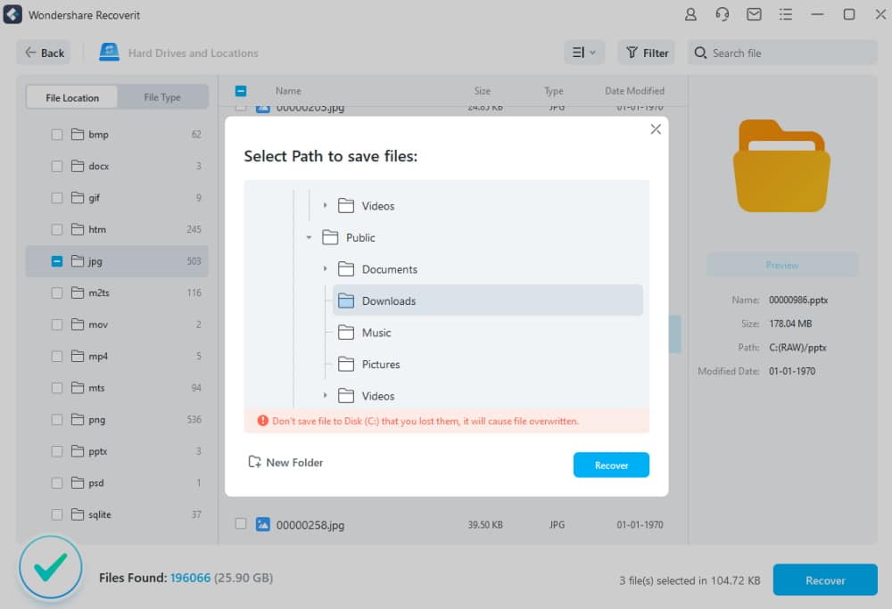Click the Recover button in the dialog
The width and height of the screenshot is (892, 609).
(x=611, y=465)
